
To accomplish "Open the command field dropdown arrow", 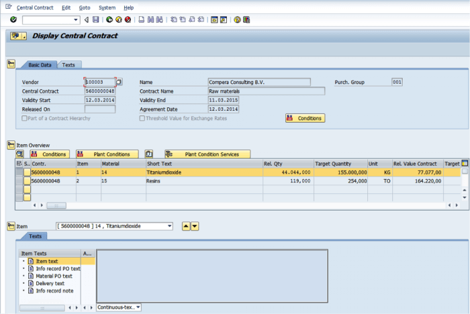I will pyautogui.click(x=76, y=19).
